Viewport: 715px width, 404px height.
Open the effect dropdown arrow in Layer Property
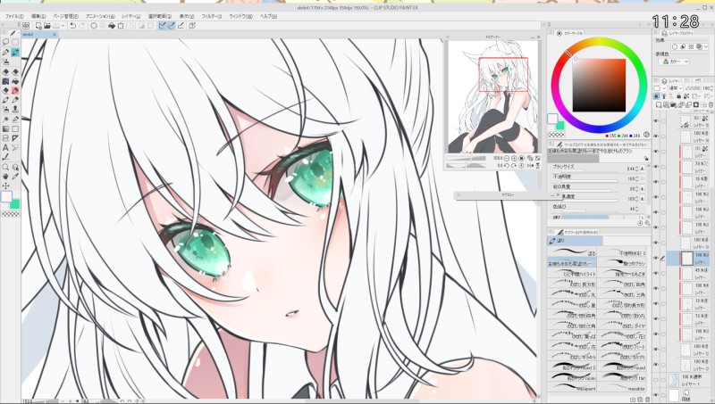706,47
